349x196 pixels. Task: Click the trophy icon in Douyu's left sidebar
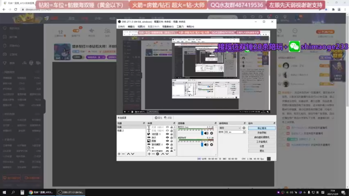tap(5, 63)
